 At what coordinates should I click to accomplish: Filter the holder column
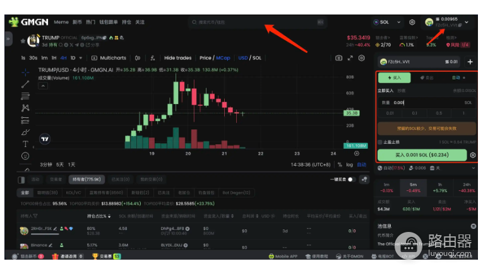(35, 216)
